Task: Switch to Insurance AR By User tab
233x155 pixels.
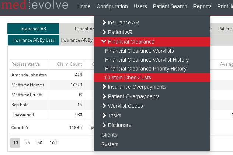Action: tap(34, 40)
